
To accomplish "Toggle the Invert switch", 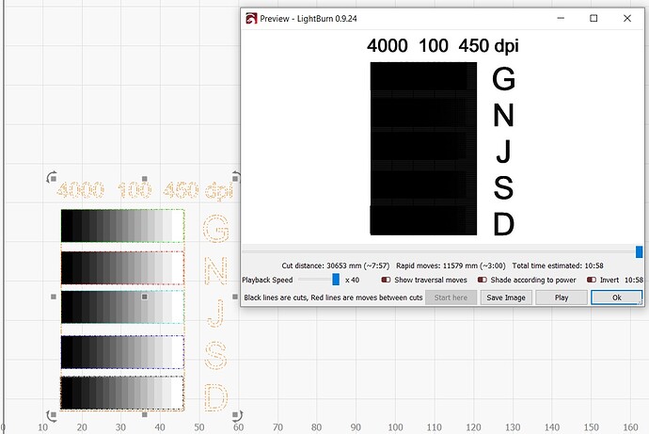I will (x=592, y=280).
